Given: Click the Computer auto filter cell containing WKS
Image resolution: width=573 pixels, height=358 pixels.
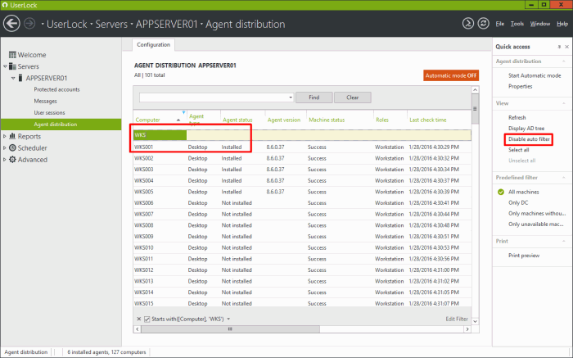Looking at the screenshot, I should pos(160,135).
